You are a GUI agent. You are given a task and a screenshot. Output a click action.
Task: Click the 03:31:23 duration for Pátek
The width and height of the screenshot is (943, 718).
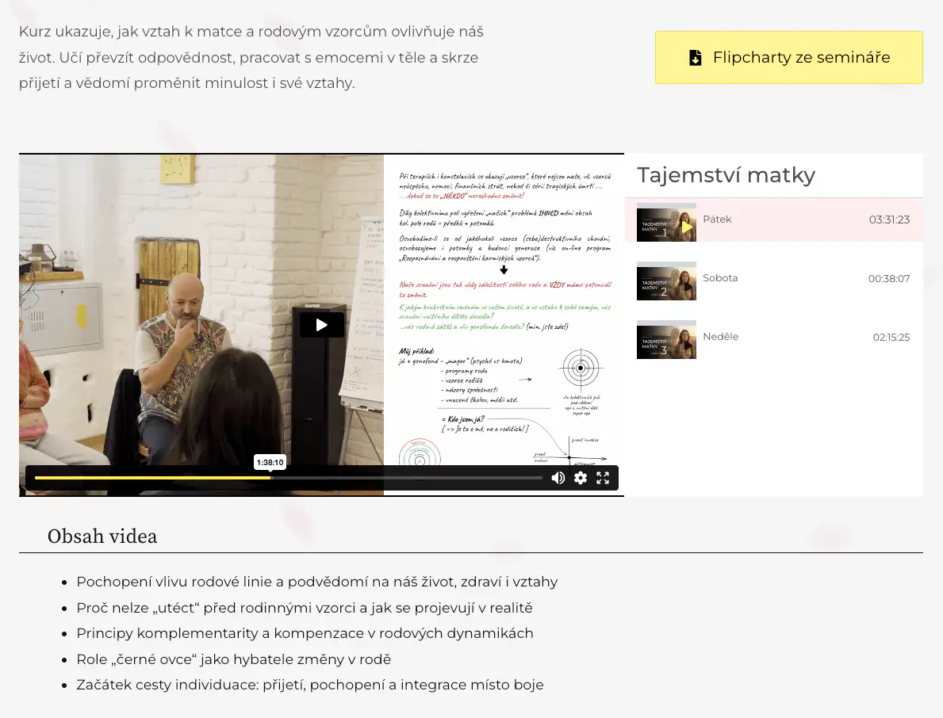[x=889, y=220]
